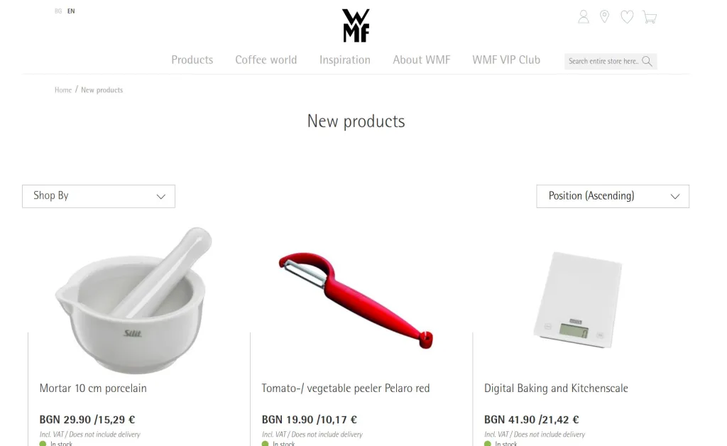Viewport: 727px width, 446px height.
Task: Go to Inspiration menu item
Action: 344,60
